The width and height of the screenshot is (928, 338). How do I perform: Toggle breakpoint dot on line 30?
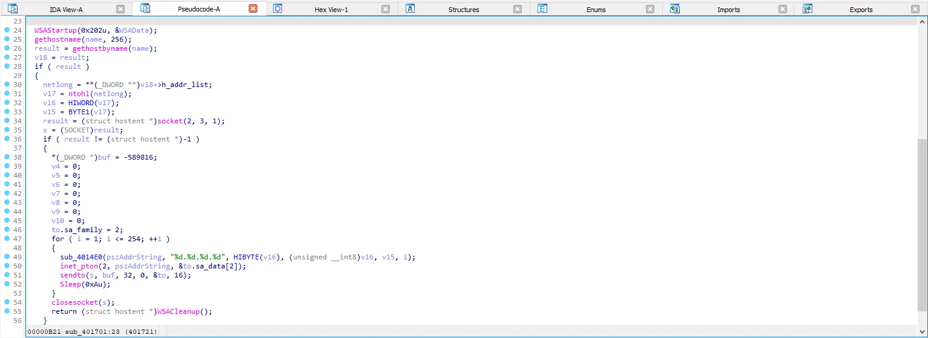[7, 84]
